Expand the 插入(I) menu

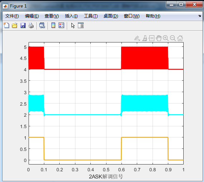pos(71,16)
